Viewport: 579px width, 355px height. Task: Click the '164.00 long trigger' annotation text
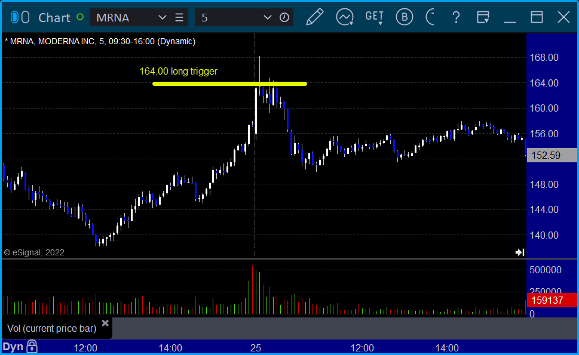click(x=178, y=71)
